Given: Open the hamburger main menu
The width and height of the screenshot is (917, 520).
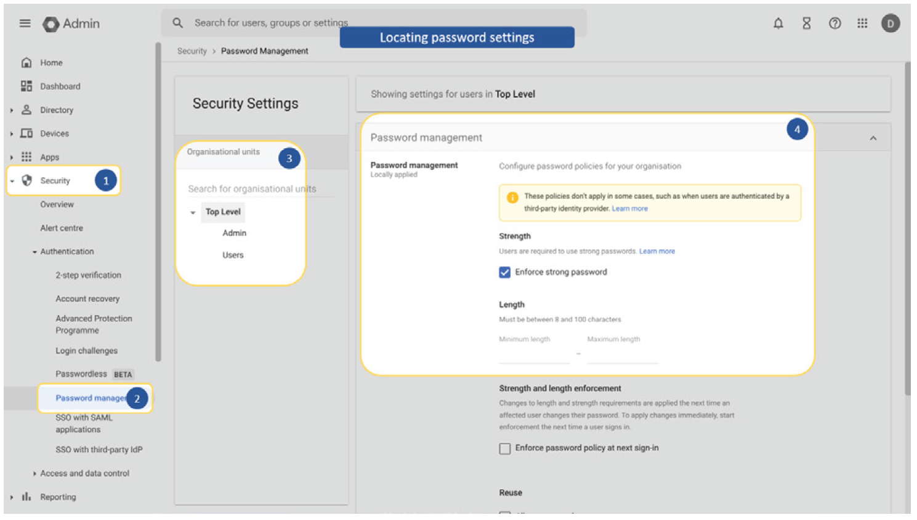Looking at the screenshot, I should click(x=25, y=23).
